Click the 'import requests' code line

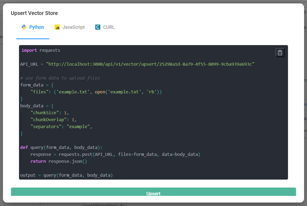[x=41, y=50]
